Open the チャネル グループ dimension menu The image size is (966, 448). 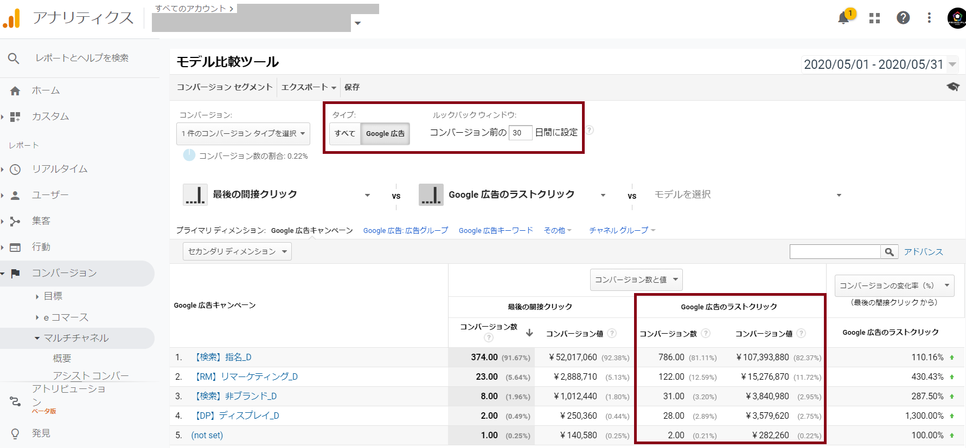pyautogui.click(x=622, y=230)
